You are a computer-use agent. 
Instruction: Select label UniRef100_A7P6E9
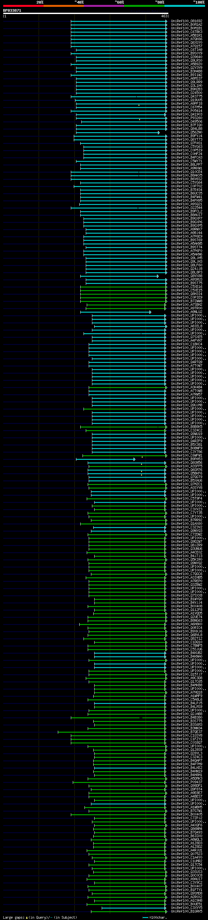tap(187, 237)
